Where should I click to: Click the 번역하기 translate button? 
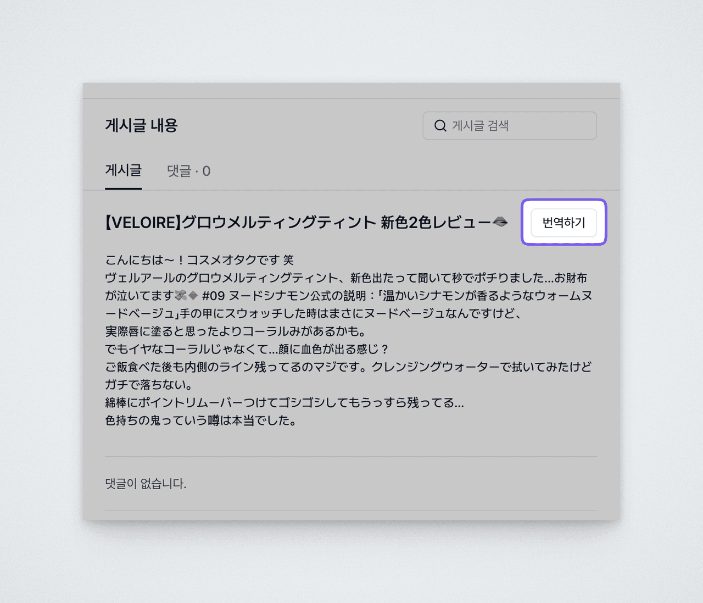click(x=563, y=223)
